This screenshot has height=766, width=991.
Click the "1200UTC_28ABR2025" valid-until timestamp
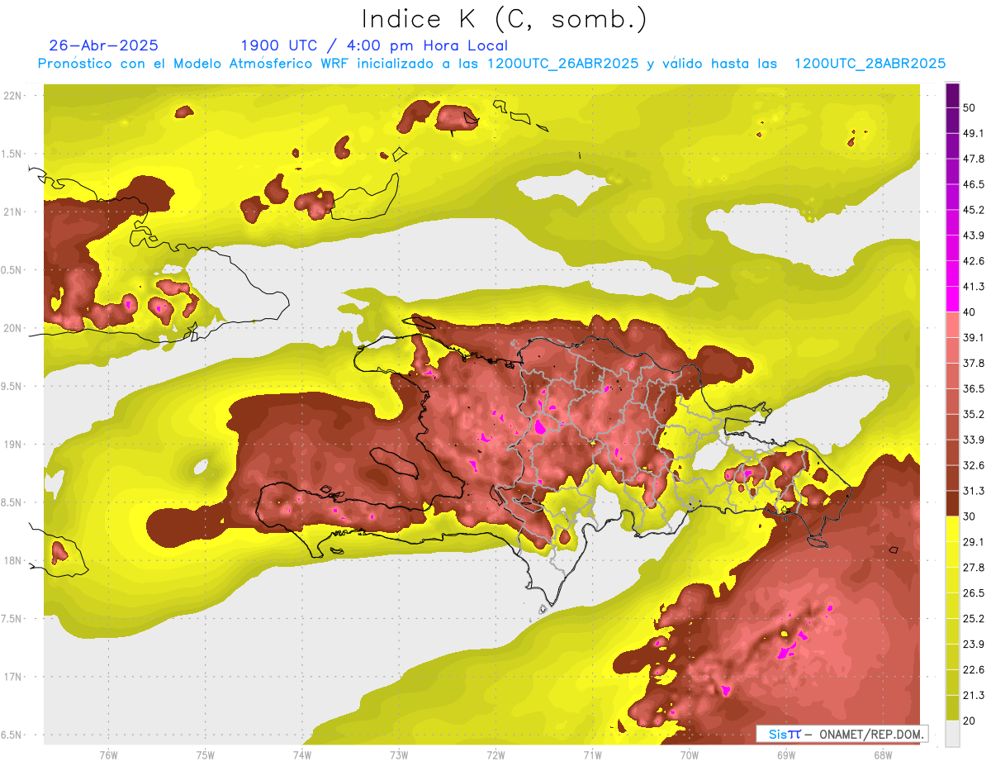pyautogui.click(x=870, y=64)
